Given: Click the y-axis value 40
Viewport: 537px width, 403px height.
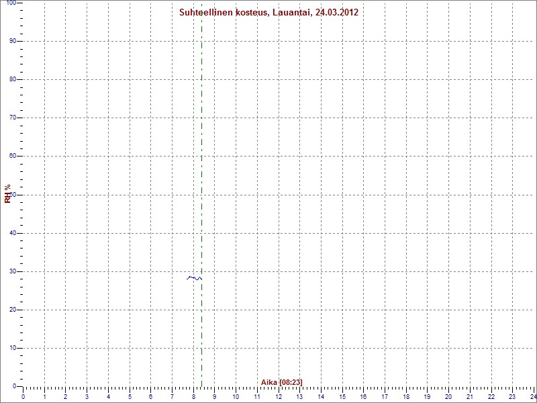Looking at the screenshot, I should click(12, 233).
